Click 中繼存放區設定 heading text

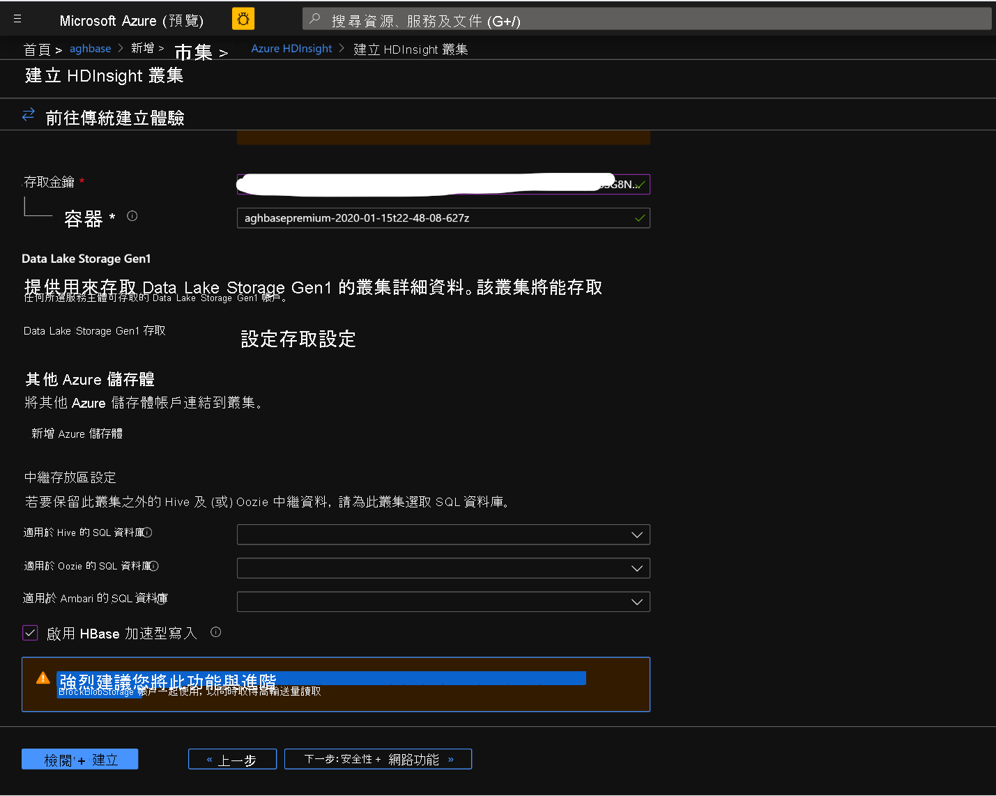[x=70, y=477]
